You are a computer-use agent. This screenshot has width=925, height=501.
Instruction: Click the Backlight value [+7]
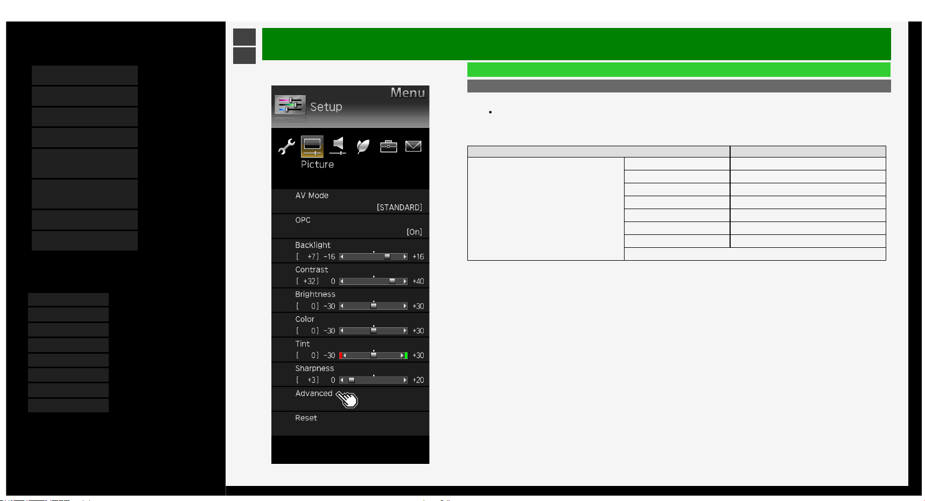point(307,257)
